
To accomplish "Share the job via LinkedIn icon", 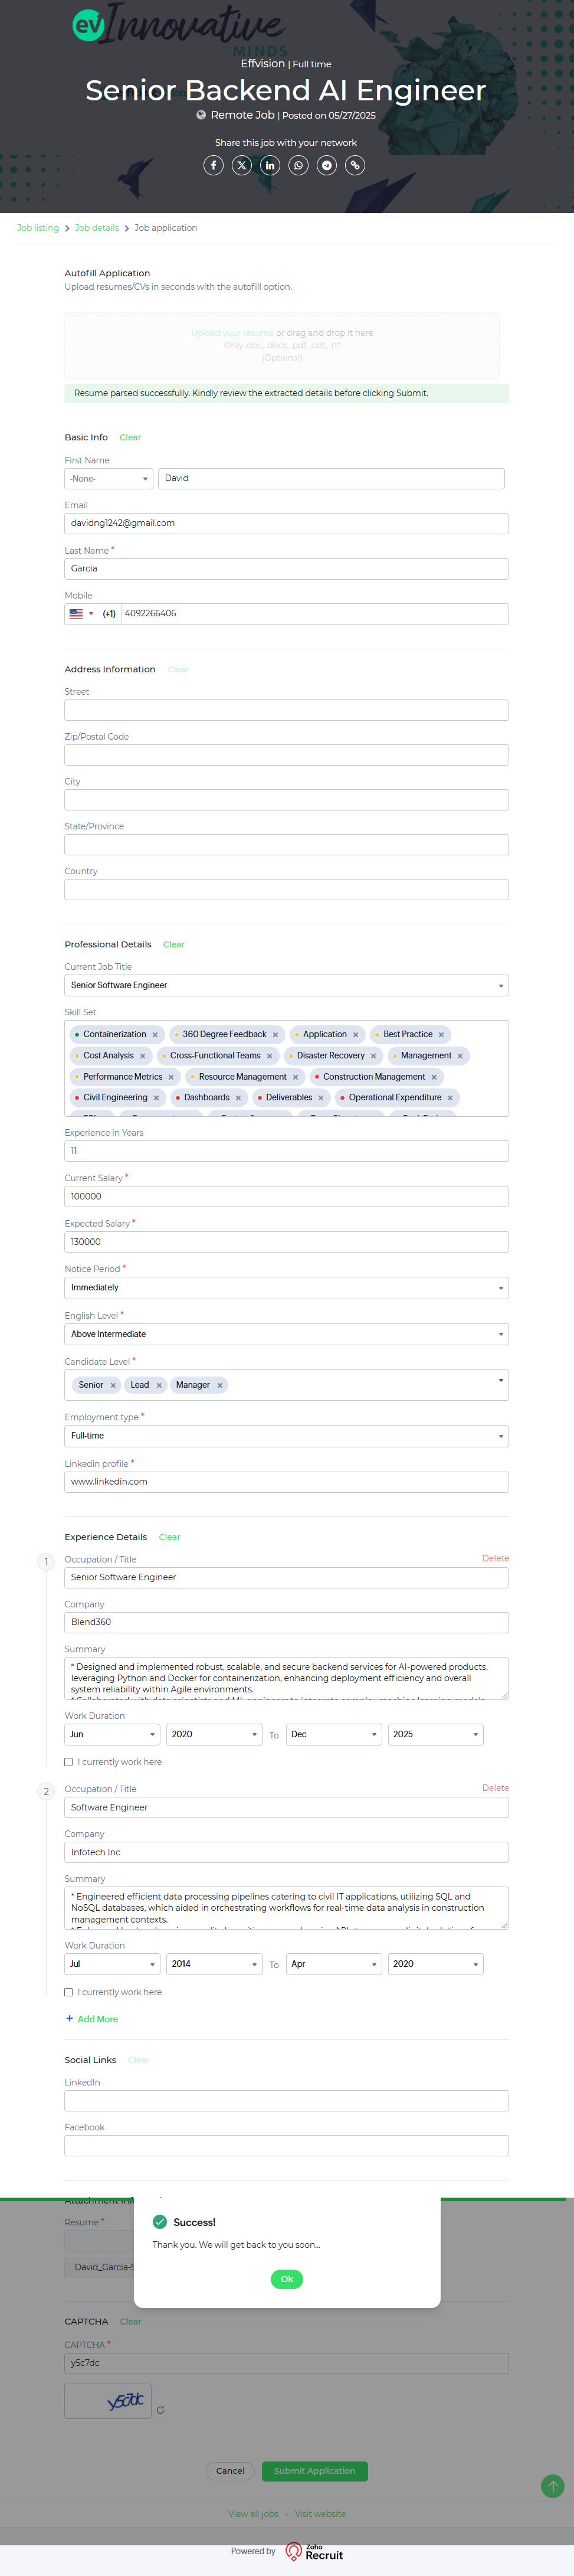I will coord(270,165).
